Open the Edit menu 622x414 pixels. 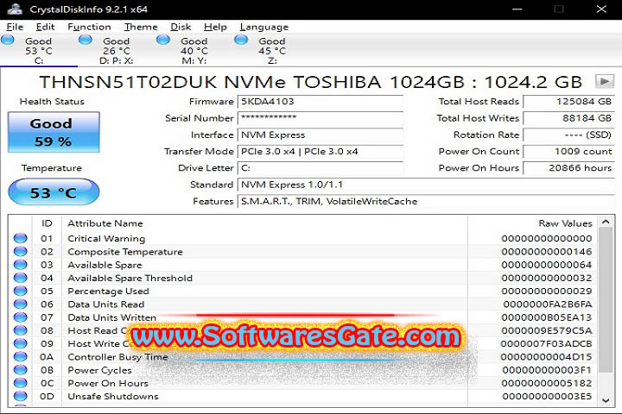45,27
